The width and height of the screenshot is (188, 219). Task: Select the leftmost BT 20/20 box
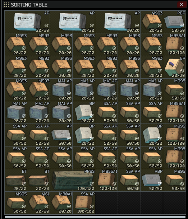[16, 180]
